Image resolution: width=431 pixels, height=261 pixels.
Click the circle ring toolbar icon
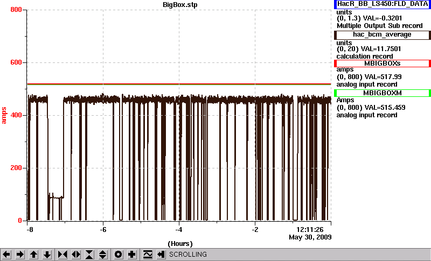pyautogui.click(x=118, y=255)
